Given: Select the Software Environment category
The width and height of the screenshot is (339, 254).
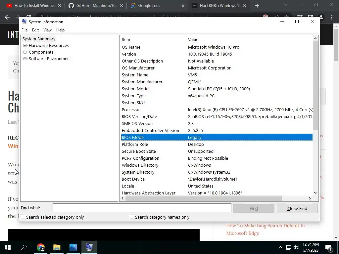Looking at the screenshot, I should (x=50, y=59).
